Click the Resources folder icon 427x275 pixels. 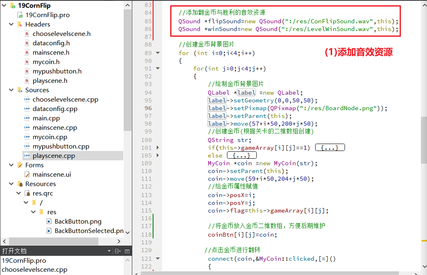click(x=20, y=184)
